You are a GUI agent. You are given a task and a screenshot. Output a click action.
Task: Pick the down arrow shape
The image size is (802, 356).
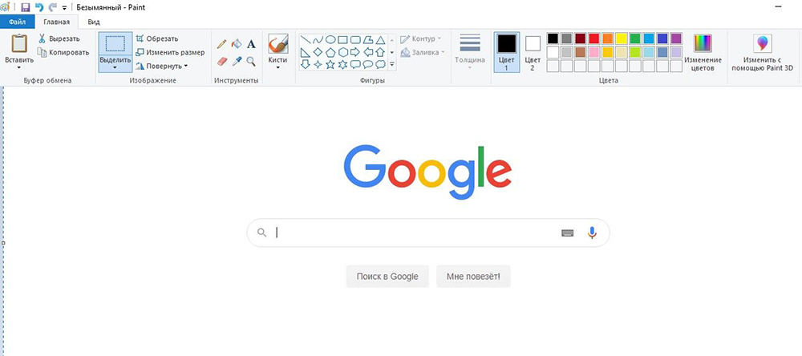point(306,64)
